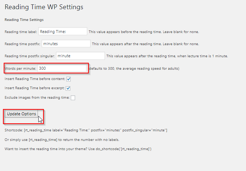Click the 'Words per minute:' label
The height and width of the screenshot is (171, 246).
[x=20, y=69]
